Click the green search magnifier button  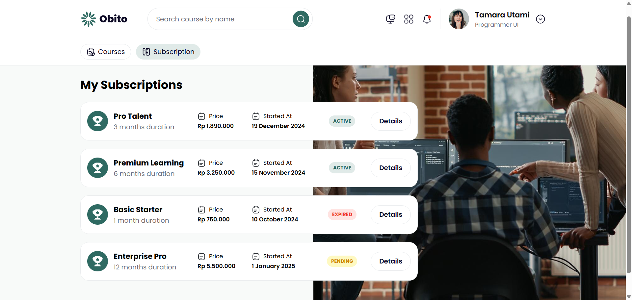pyautogui.click(x=301, y=19)
